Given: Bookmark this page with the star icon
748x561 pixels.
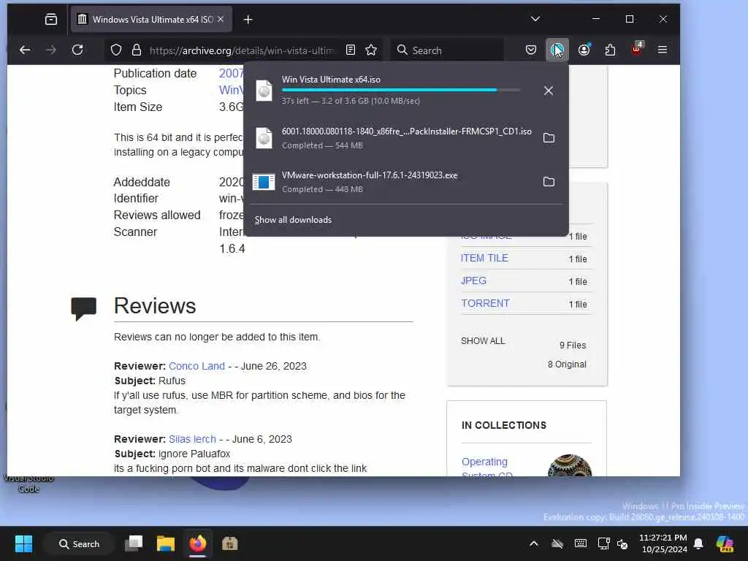Looking at the screenshot, I should click(x=371, y=50).
